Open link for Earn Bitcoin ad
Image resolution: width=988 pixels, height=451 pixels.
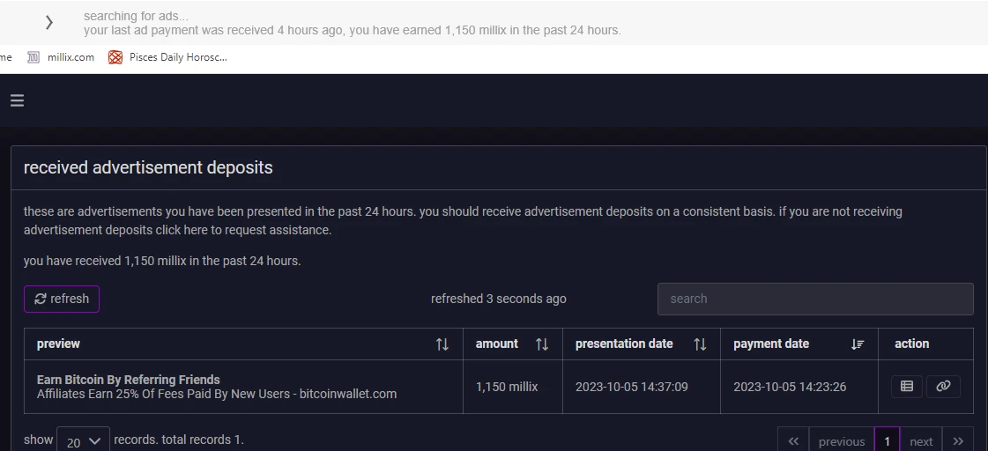point(943,387)
